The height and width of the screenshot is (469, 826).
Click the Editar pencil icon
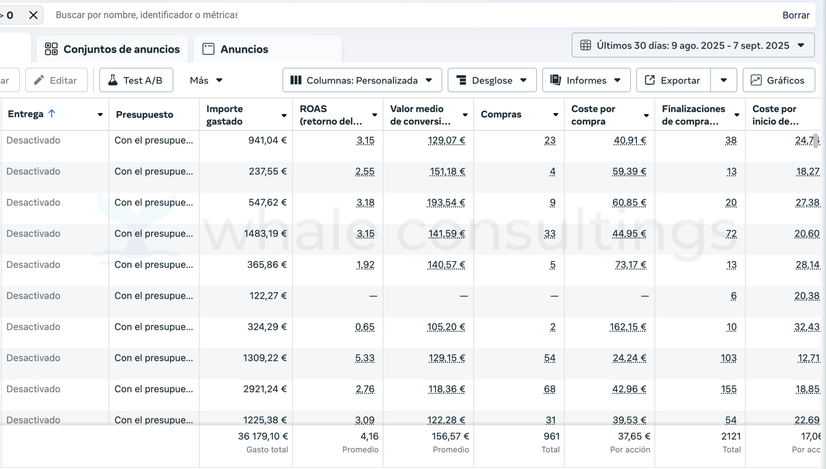[39, 80]
